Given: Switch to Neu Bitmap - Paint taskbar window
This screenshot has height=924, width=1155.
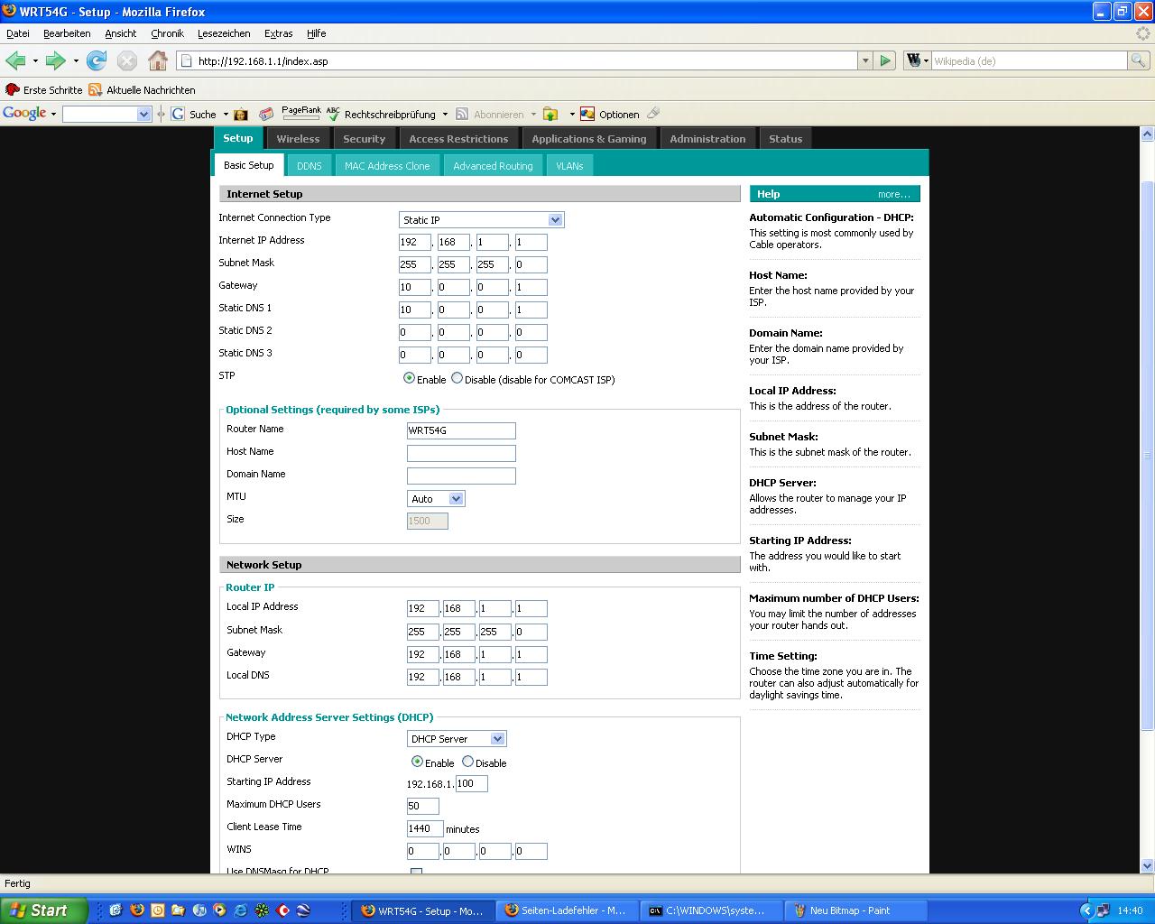Looking at the screenshot, I should coord(855,910).
